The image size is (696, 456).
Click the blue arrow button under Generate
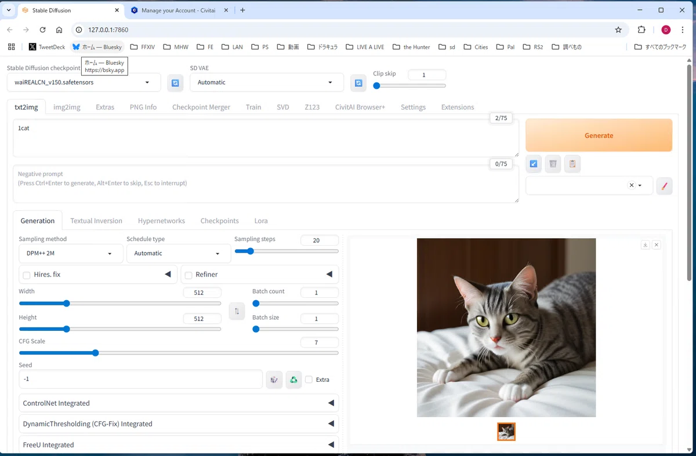[534, 164]
